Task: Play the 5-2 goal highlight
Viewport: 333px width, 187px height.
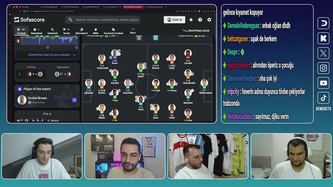Action: 38,121
